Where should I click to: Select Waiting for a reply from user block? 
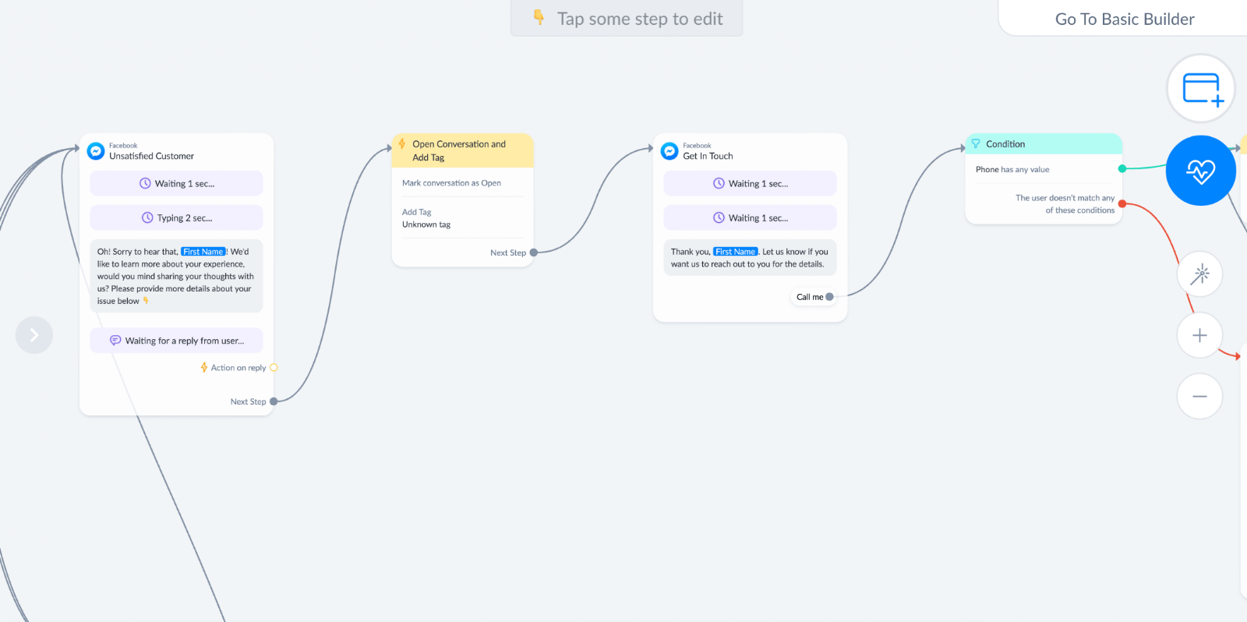pyautogui.click(x=177, y=341)
